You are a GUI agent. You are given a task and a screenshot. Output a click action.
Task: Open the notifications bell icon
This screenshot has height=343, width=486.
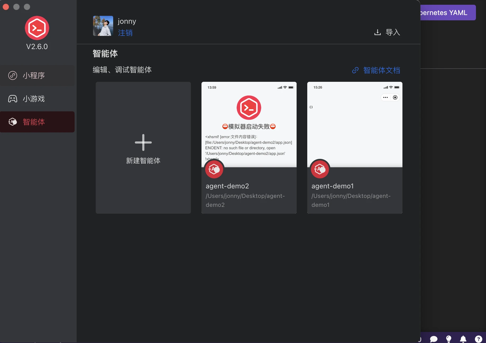pyautogui.click(x=463, y=339)
